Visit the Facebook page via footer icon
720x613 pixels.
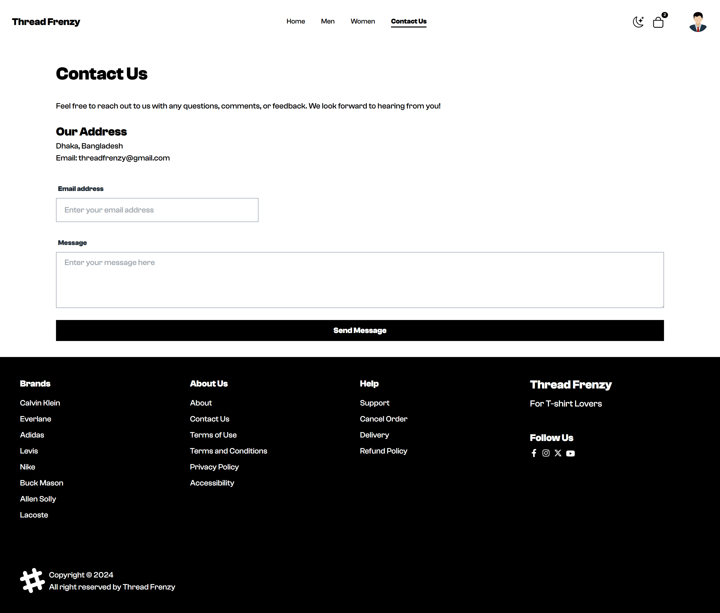point(534,453)
